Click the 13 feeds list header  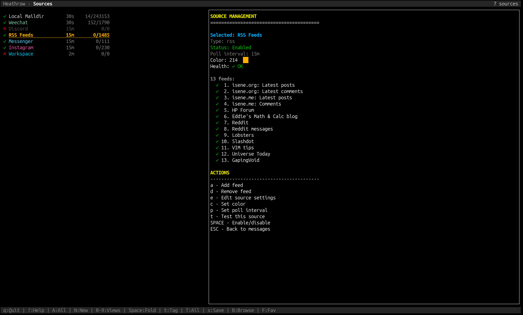click(222, 79)
